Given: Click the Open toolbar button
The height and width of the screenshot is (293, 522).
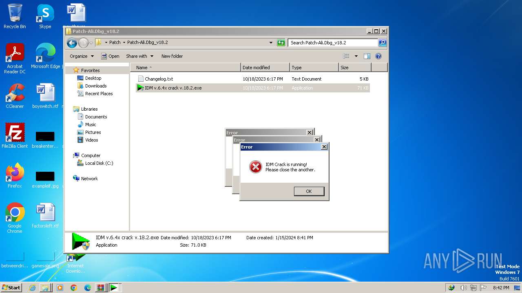Looking at the screenshot, I should (x=110, y=56).
